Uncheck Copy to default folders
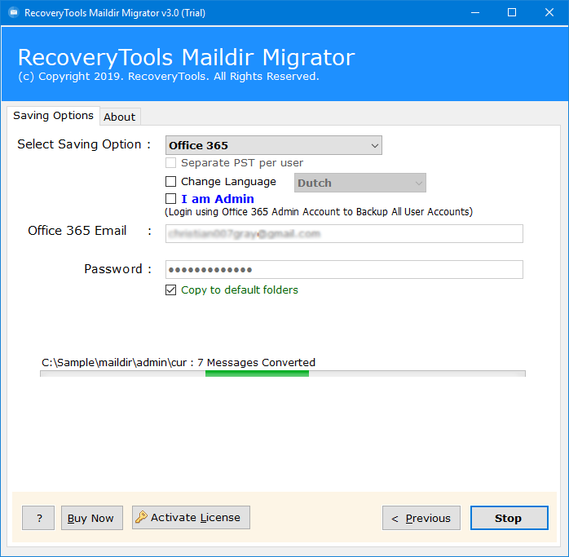 click(170, 290)
